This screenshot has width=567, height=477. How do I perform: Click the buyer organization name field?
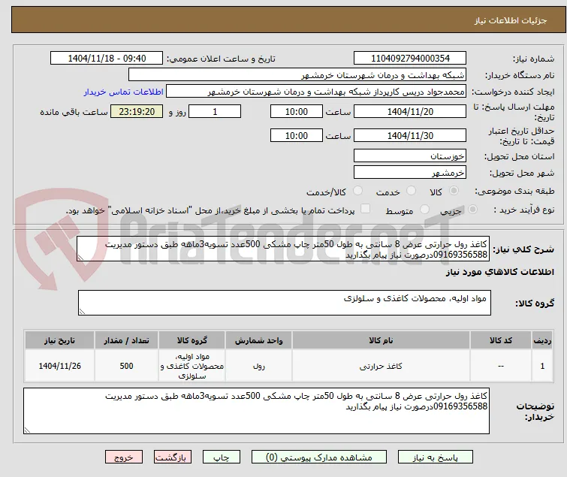tap(297, 75)
